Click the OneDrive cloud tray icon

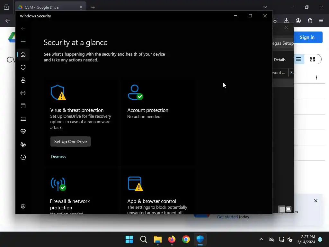[271, 239]
